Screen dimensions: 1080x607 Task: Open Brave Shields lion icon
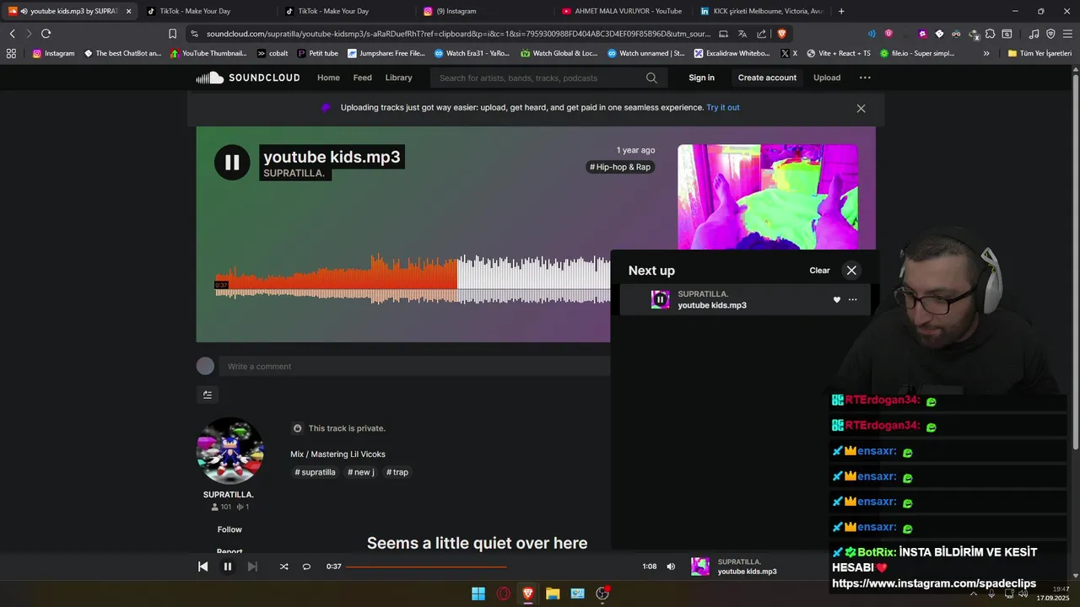(x=781, y=34)
